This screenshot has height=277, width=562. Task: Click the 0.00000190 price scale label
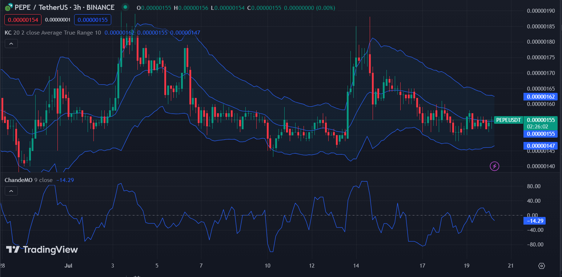click(x=541, y=11)
